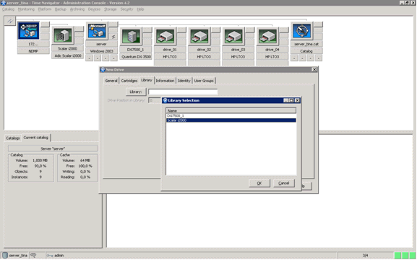This screenshot has height=260, width=417.
Task: Switch to the Information tab
Action: click(165, 81)
